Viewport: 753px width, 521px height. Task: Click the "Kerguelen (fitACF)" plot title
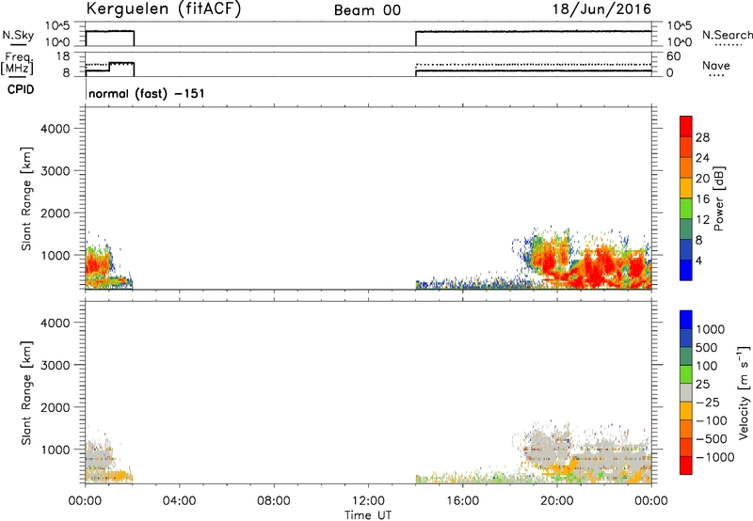(163, 8)
